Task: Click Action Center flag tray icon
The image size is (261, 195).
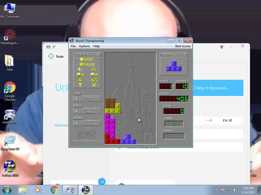Action: pos(223,190)
